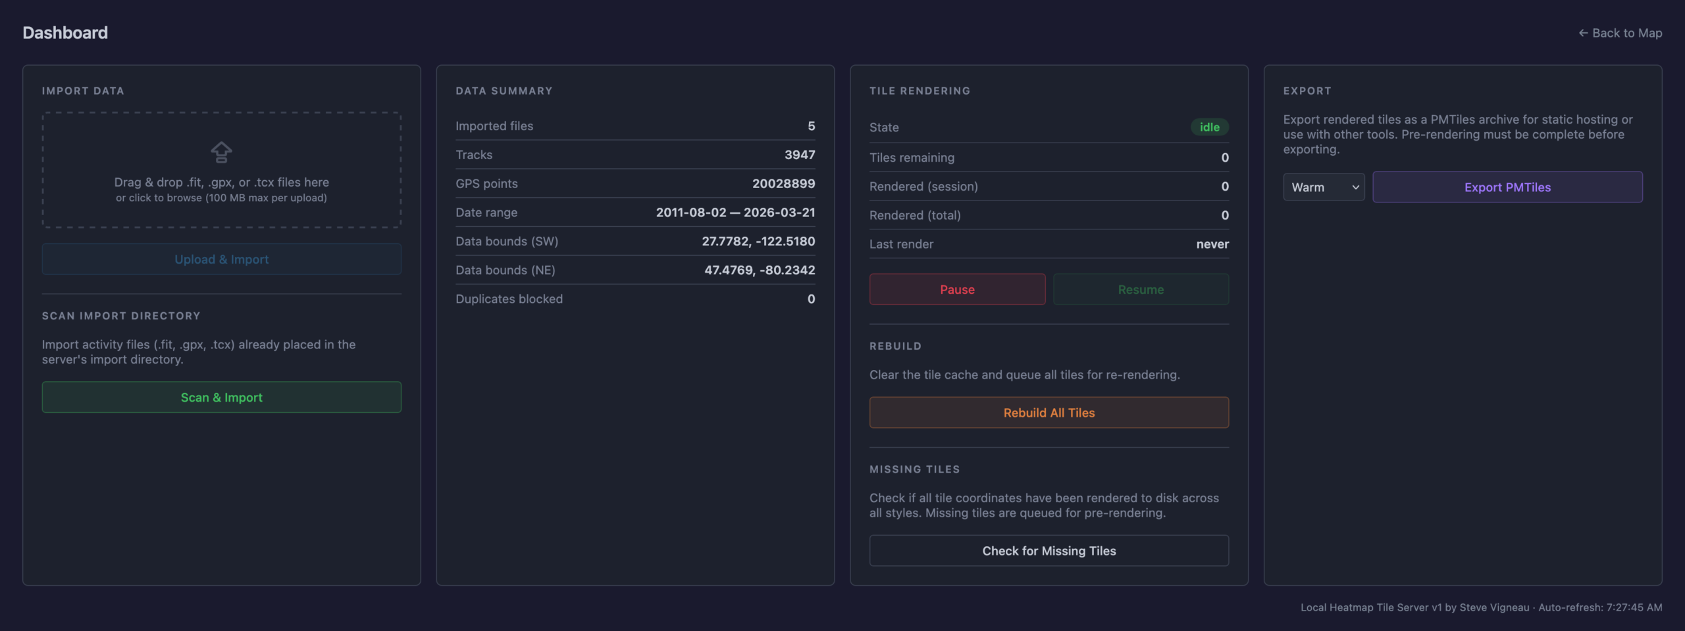Click the Imported files count
Screen dimensions: 1685x631
[811, 126]
